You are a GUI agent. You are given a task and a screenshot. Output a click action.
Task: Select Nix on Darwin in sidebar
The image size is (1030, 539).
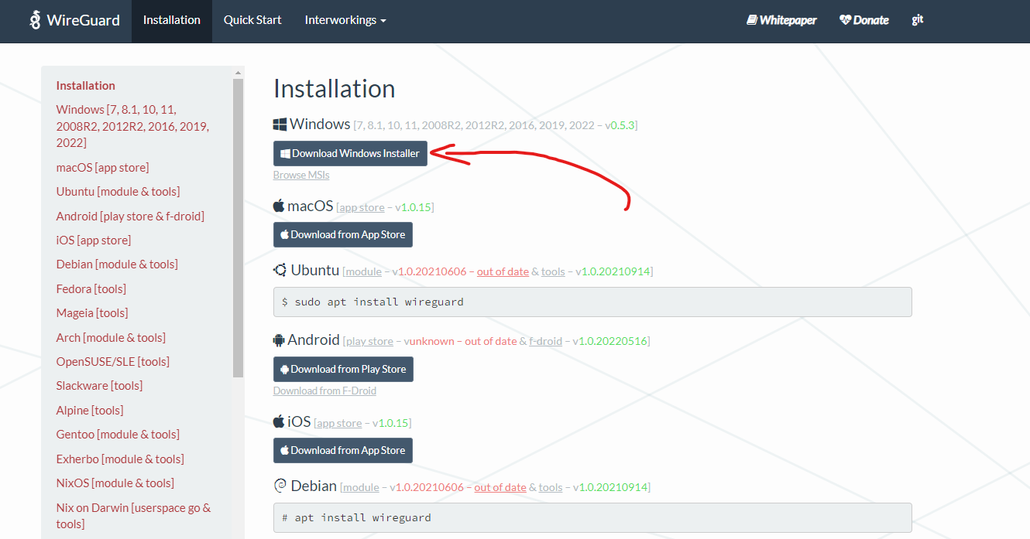pos(133,516)
